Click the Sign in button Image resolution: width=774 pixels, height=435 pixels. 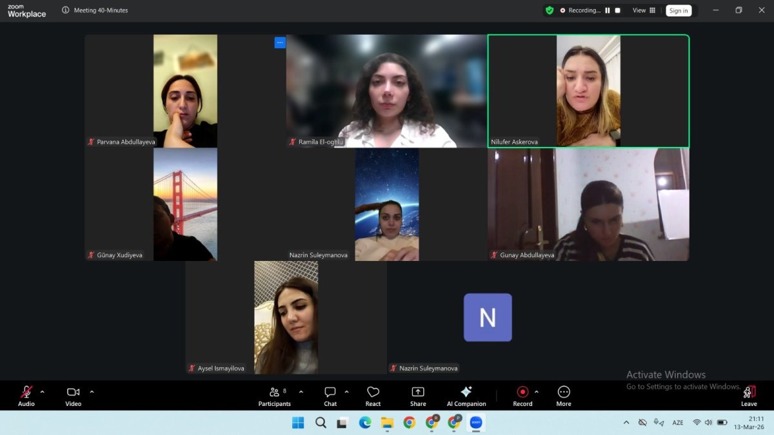tap(679, 10)
